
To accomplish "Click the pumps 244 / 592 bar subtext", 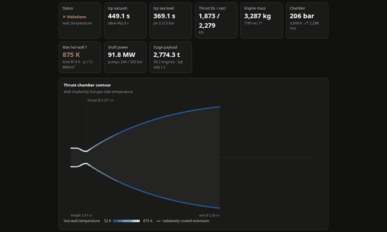I will (125, 62).
